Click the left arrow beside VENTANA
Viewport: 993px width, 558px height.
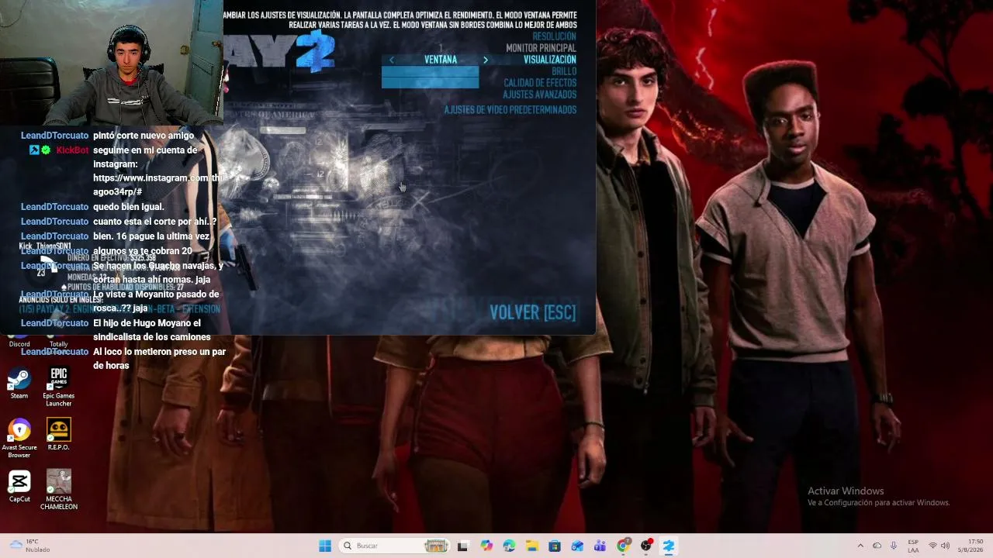pyautogui.click(x=392, y=60)
